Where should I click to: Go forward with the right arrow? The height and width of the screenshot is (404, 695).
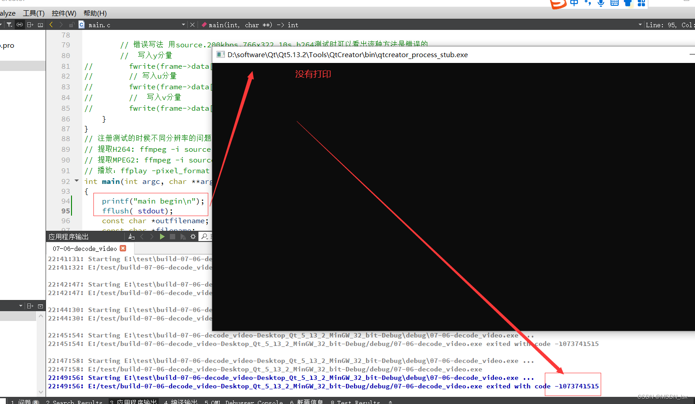[61, 25]
